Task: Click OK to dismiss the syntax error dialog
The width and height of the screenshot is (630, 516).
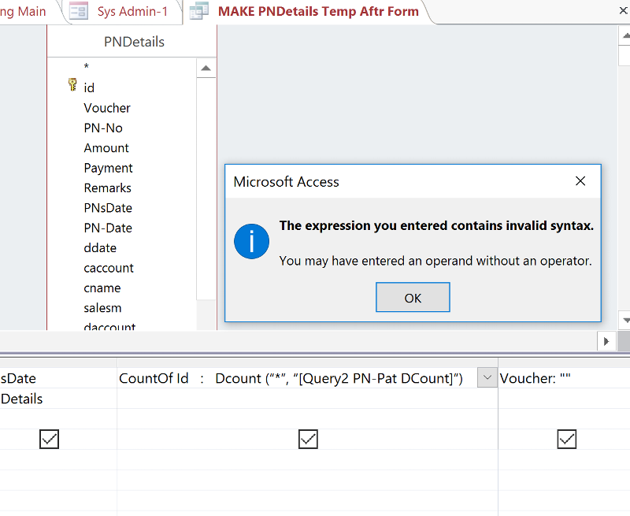Action: [413, 297]
